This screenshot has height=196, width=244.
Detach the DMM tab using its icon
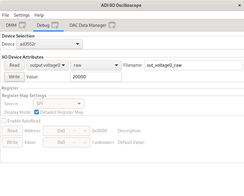pos(22,25)
